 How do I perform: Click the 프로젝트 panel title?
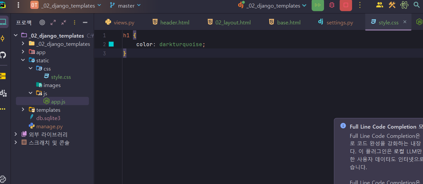[x=24, y=22]
